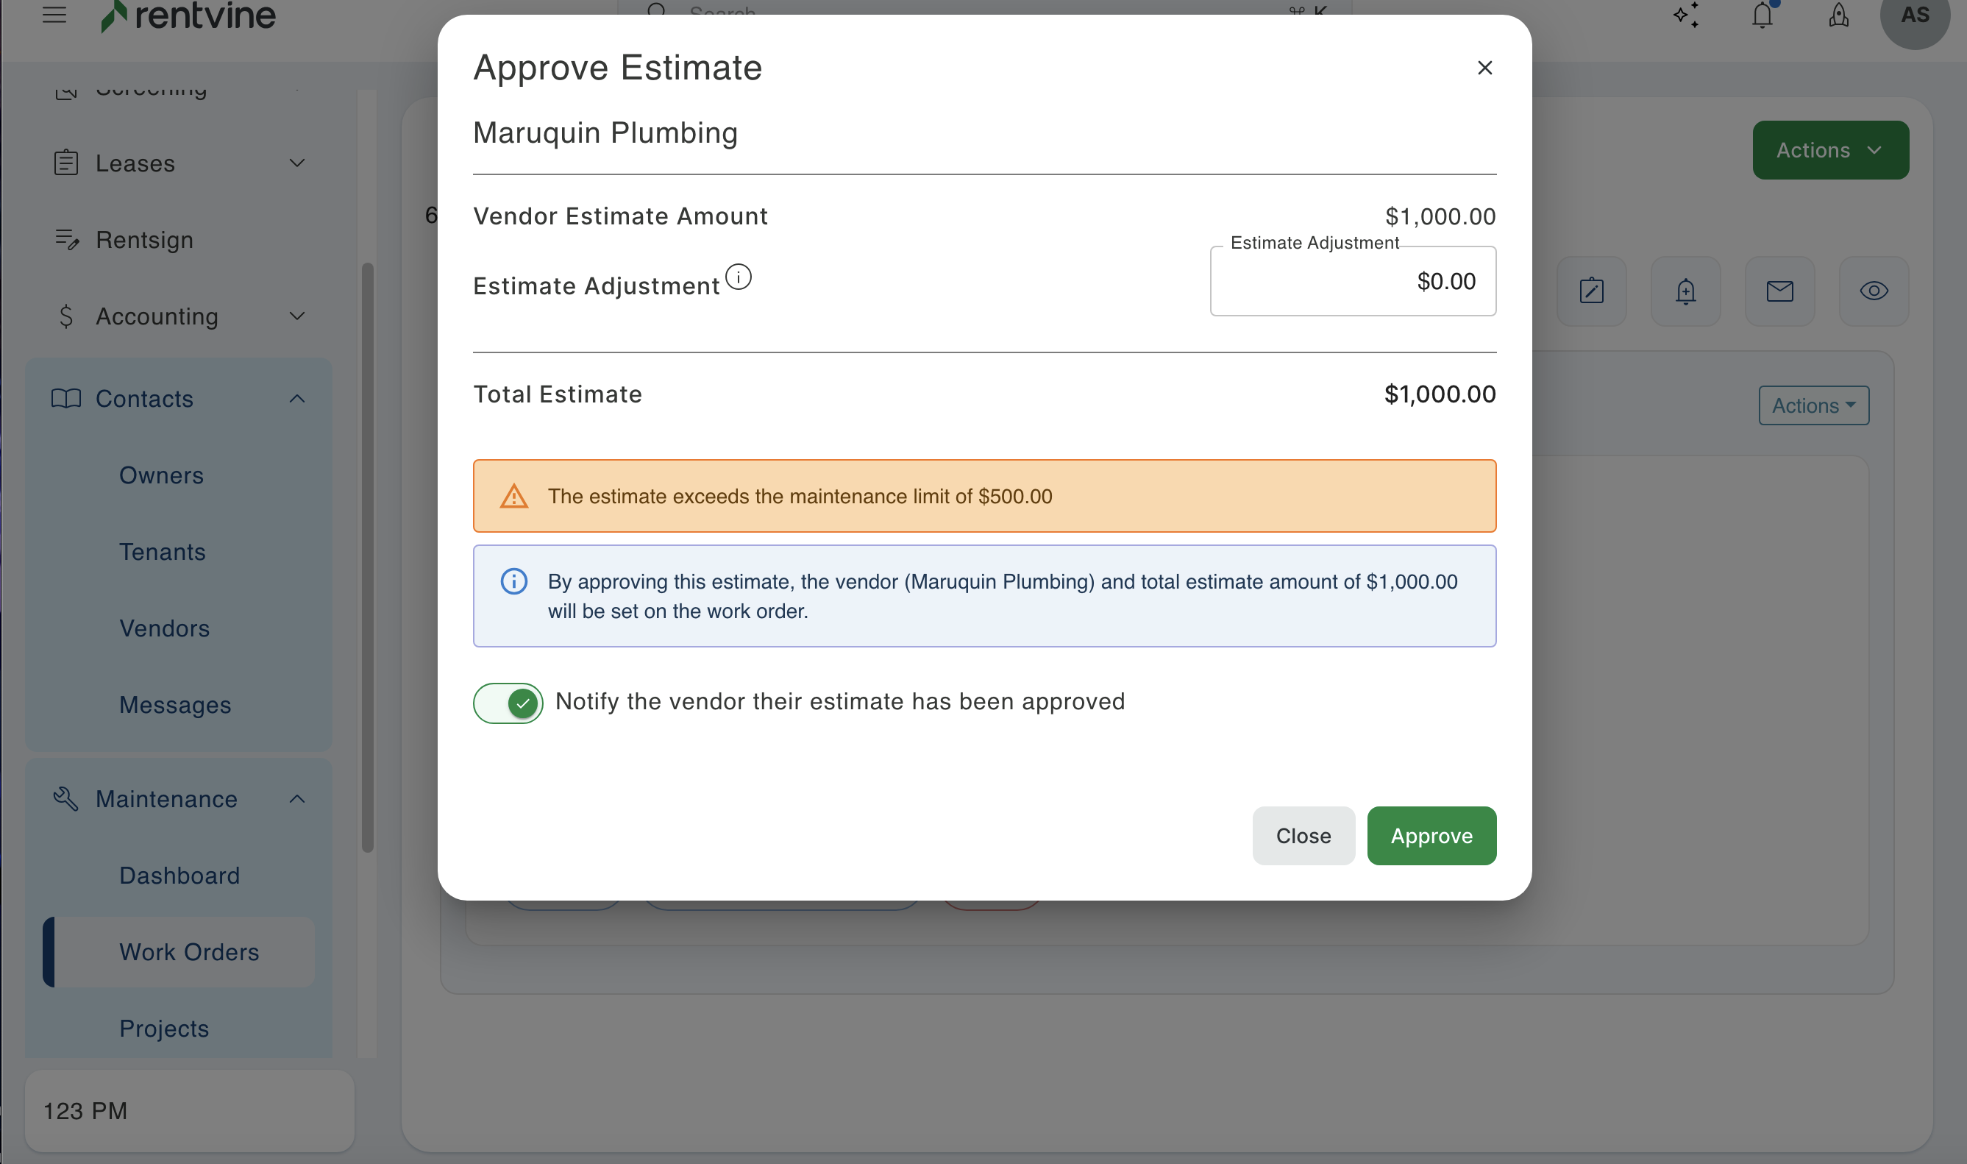Click the rocket icon in header

(1838, 15)
